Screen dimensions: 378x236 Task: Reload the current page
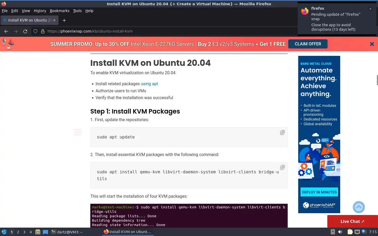point(25,31)
